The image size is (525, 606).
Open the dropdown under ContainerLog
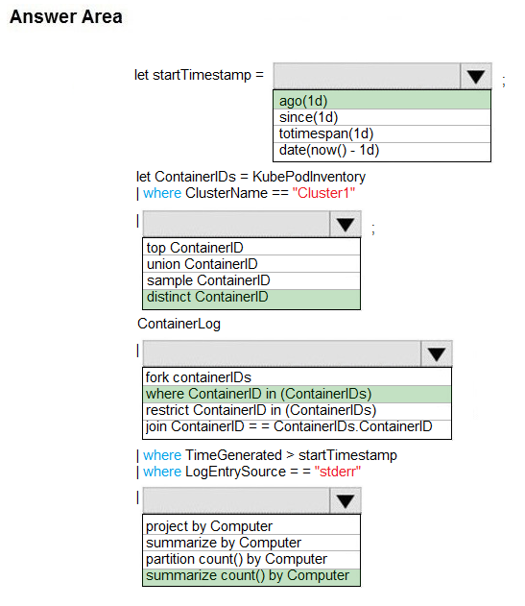pyautogui.click(x=437, y=353)
